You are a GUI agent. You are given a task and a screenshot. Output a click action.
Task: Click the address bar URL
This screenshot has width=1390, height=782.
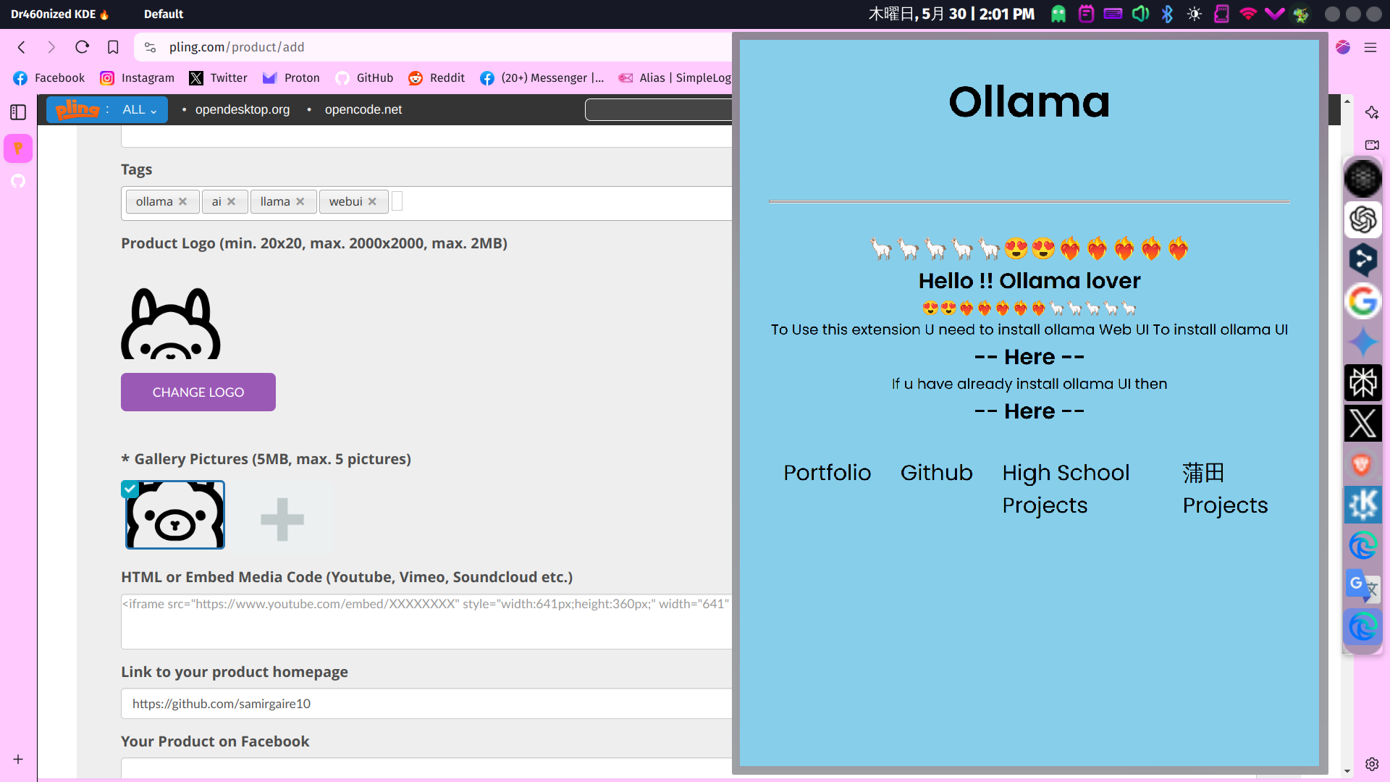click(x=237, y=47)
